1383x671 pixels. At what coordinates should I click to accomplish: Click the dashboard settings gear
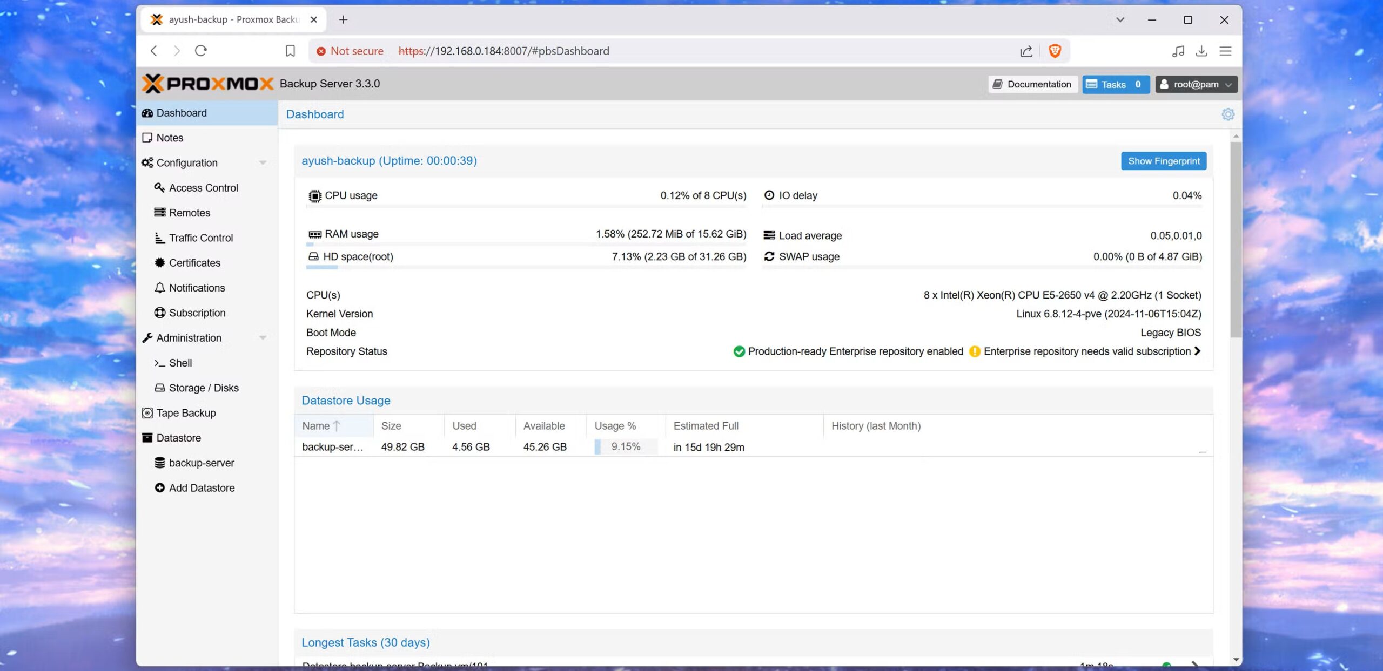[1228, 114]
